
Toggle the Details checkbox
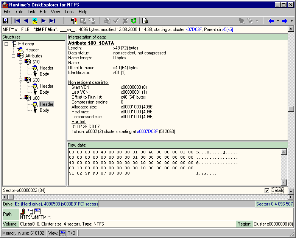click(x=267, y=190)
